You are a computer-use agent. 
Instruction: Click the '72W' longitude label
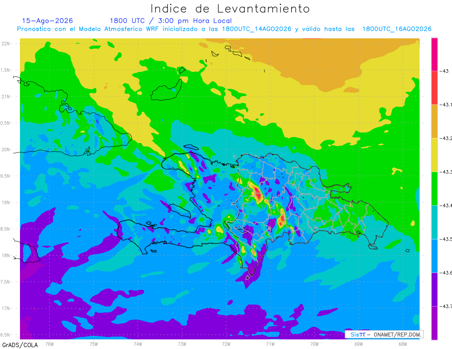(226, 344)
